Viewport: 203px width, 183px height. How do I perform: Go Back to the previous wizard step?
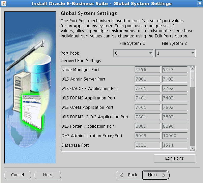pyautogui.click(x=129, y=175)
